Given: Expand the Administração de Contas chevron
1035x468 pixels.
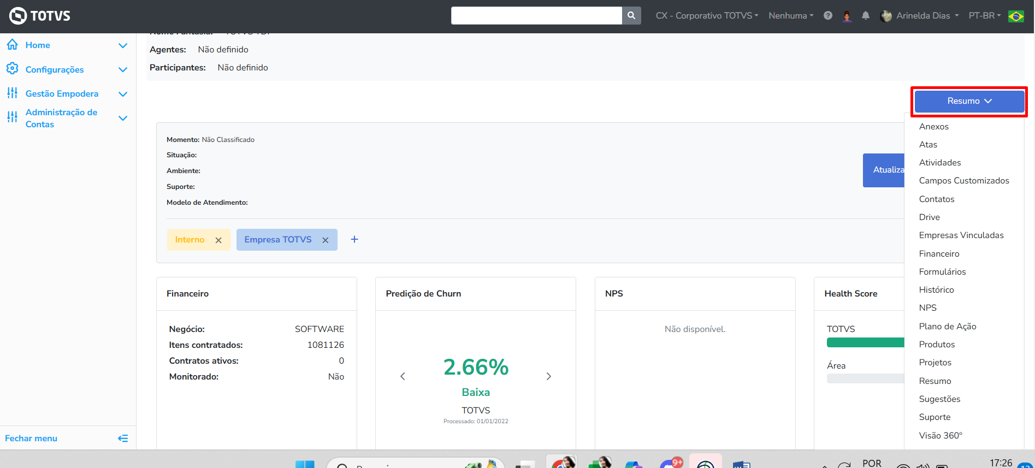Looking at the screenshot, I should 123,118.
